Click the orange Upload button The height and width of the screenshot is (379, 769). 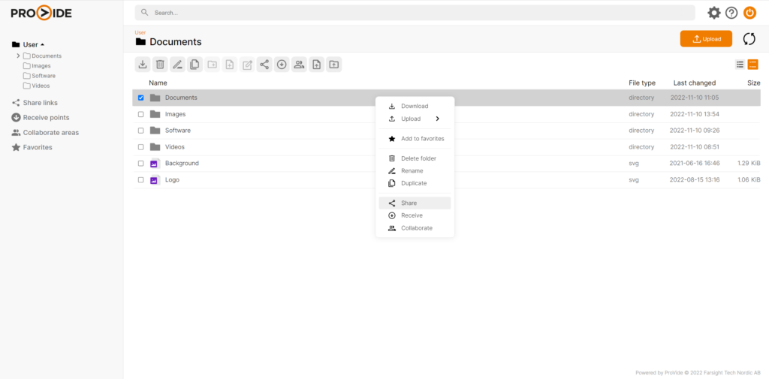706,39
